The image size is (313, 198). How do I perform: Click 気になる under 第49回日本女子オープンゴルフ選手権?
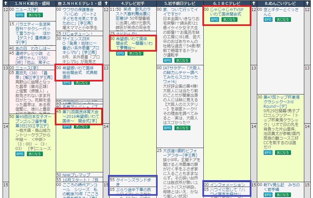(x=35, y=154)
